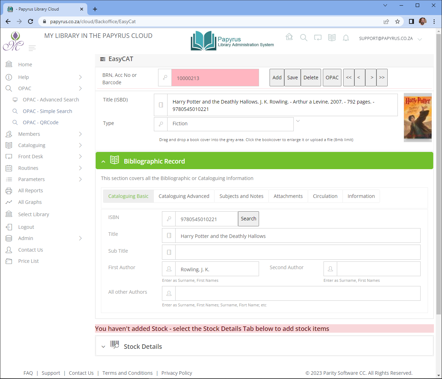The height and width of the screenshot is (379, 442).
Task: Open the Information tab
Action: [361, 196]
